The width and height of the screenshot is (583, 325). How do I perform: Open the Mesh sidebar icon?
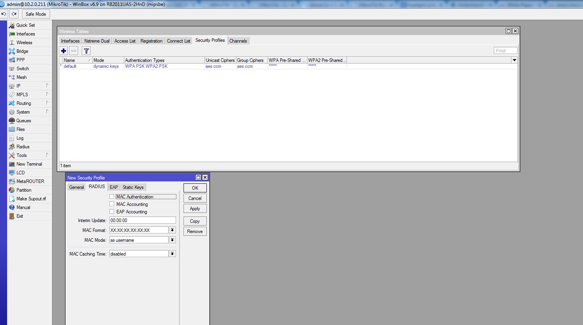(12, 77)
